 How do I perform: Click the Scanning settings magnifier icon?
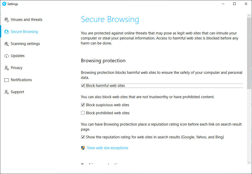7,44
